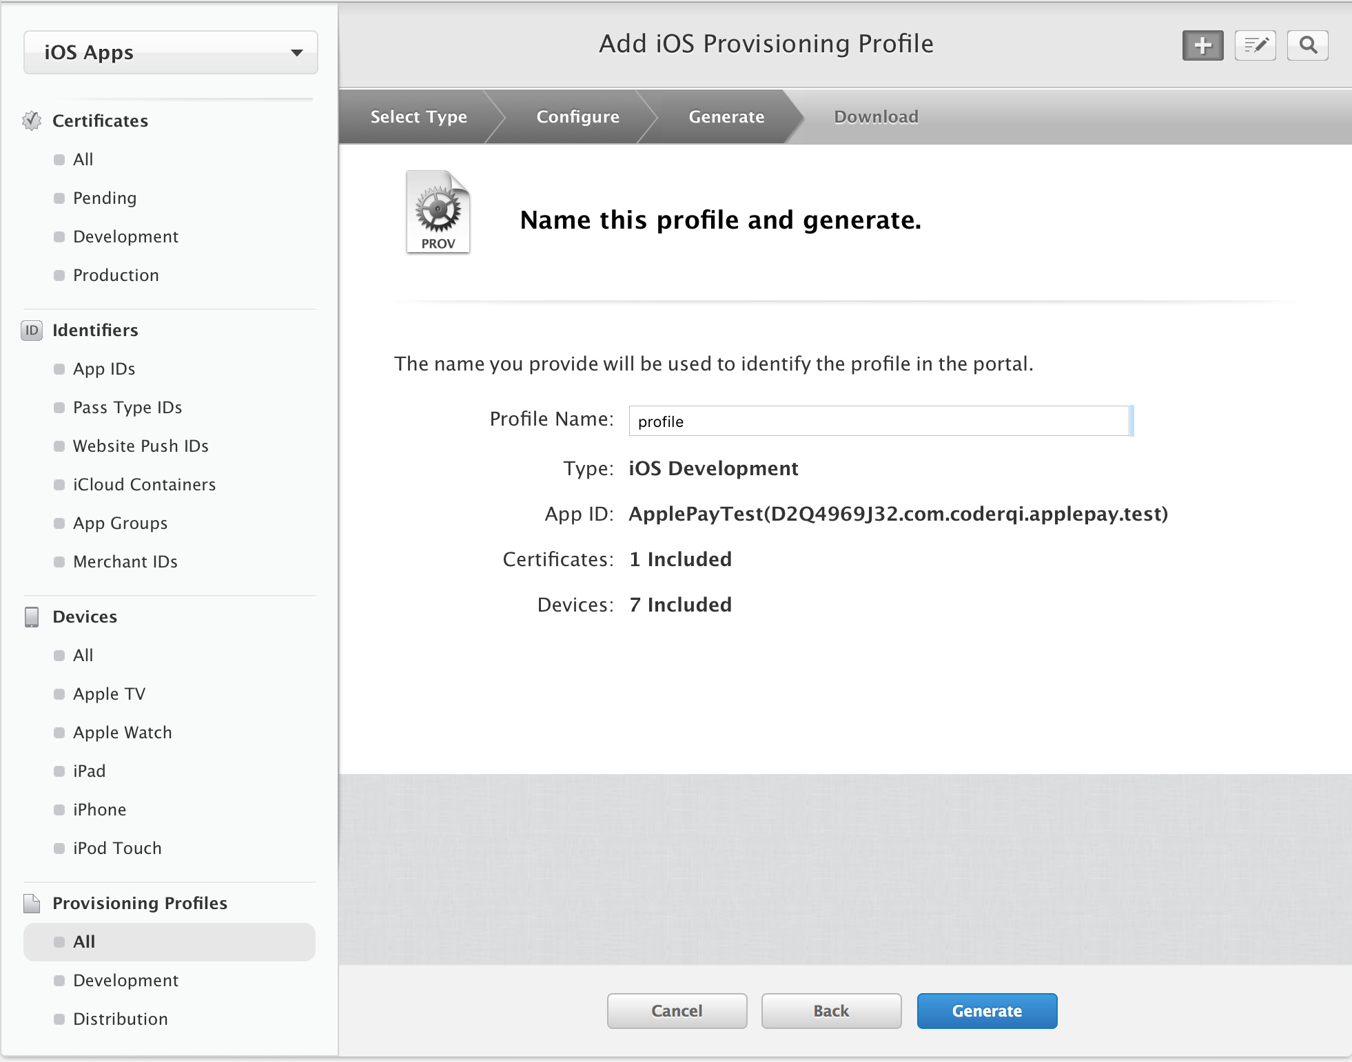Screen dimensions: 1352x1062
Task: Click the plus add profile icon
Action: 1202,45
